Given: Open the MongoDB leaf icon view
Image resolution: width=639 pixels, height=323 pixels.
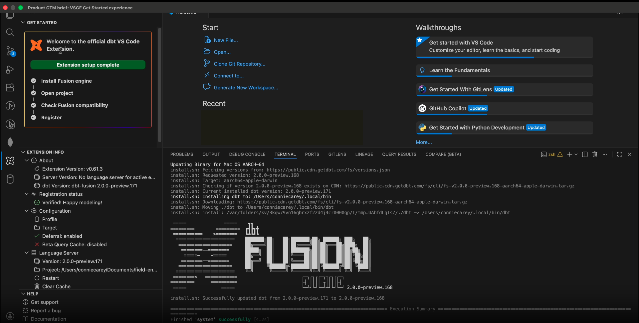Looking at the screenshot, I should click(10, 142).
